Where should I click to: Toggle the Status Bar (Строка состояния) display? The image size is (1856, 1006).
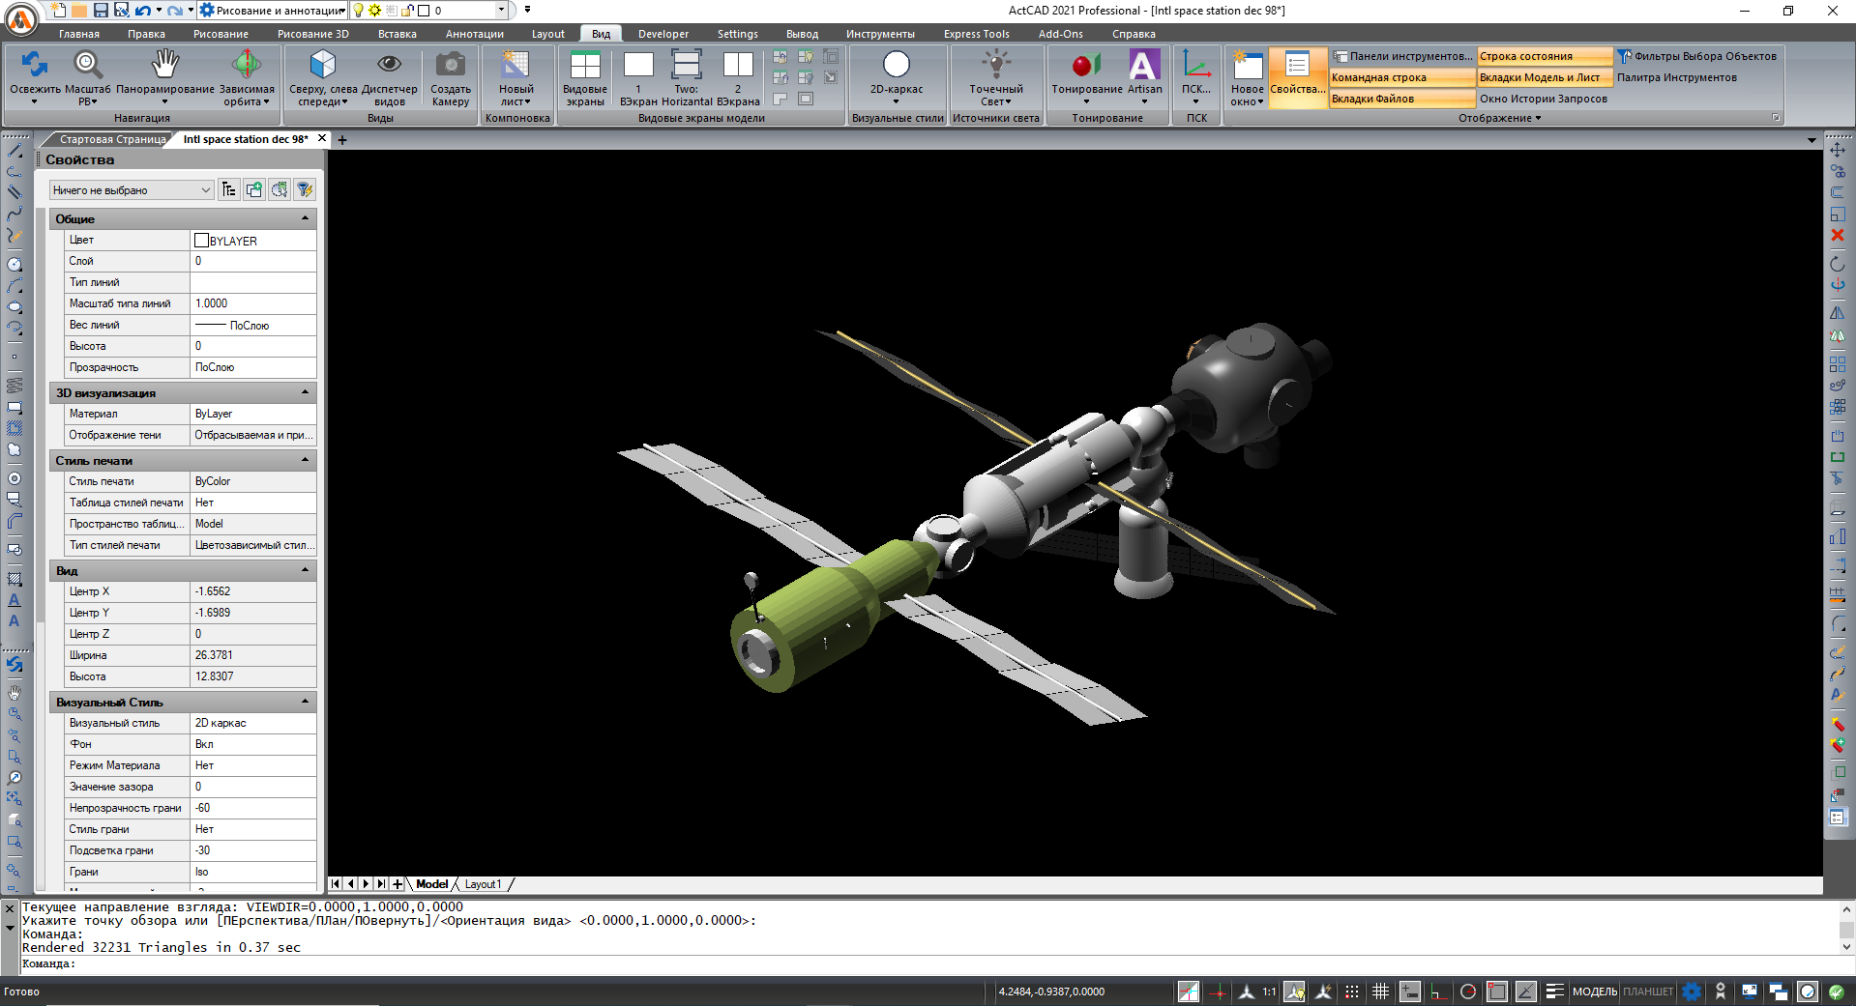click(x=1544, y=56)
